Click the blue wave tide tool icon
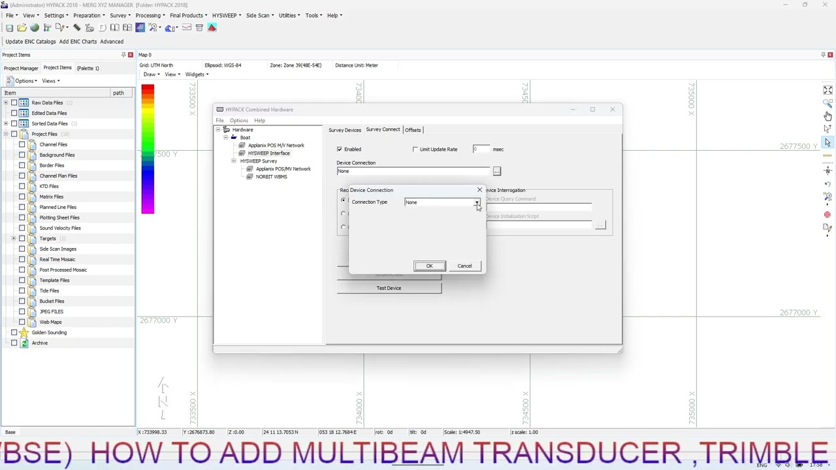836x470 pixels. tap(171, 28)
